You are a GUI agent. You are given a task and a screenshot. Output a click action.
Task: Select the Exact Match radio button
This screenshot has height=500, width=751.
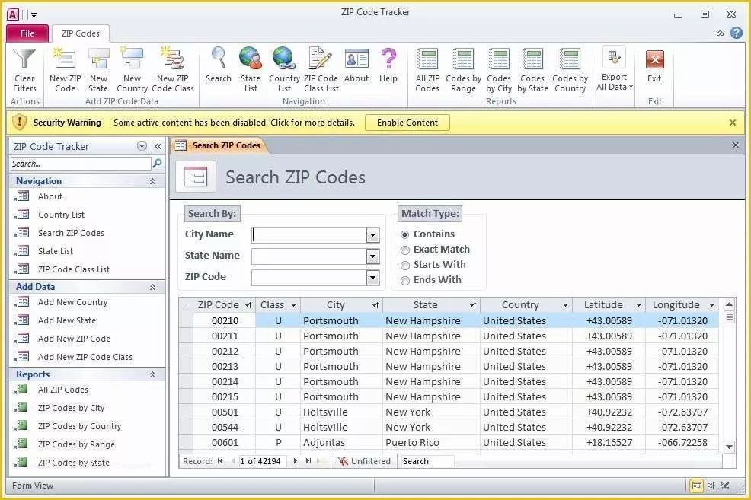(405, 250)
